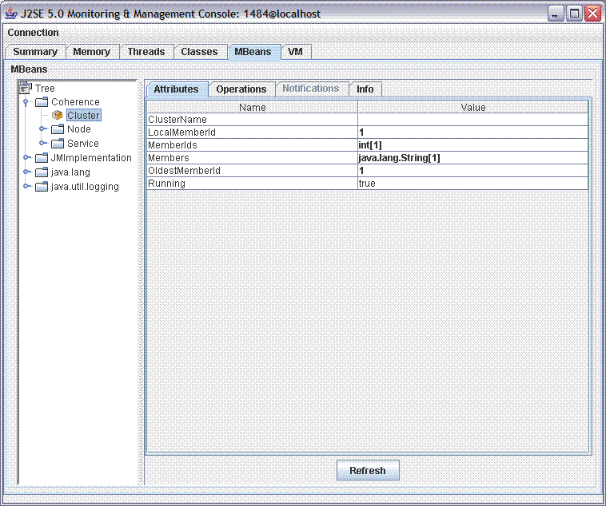
Task: Click the Members attribute name
Action: 253,157
